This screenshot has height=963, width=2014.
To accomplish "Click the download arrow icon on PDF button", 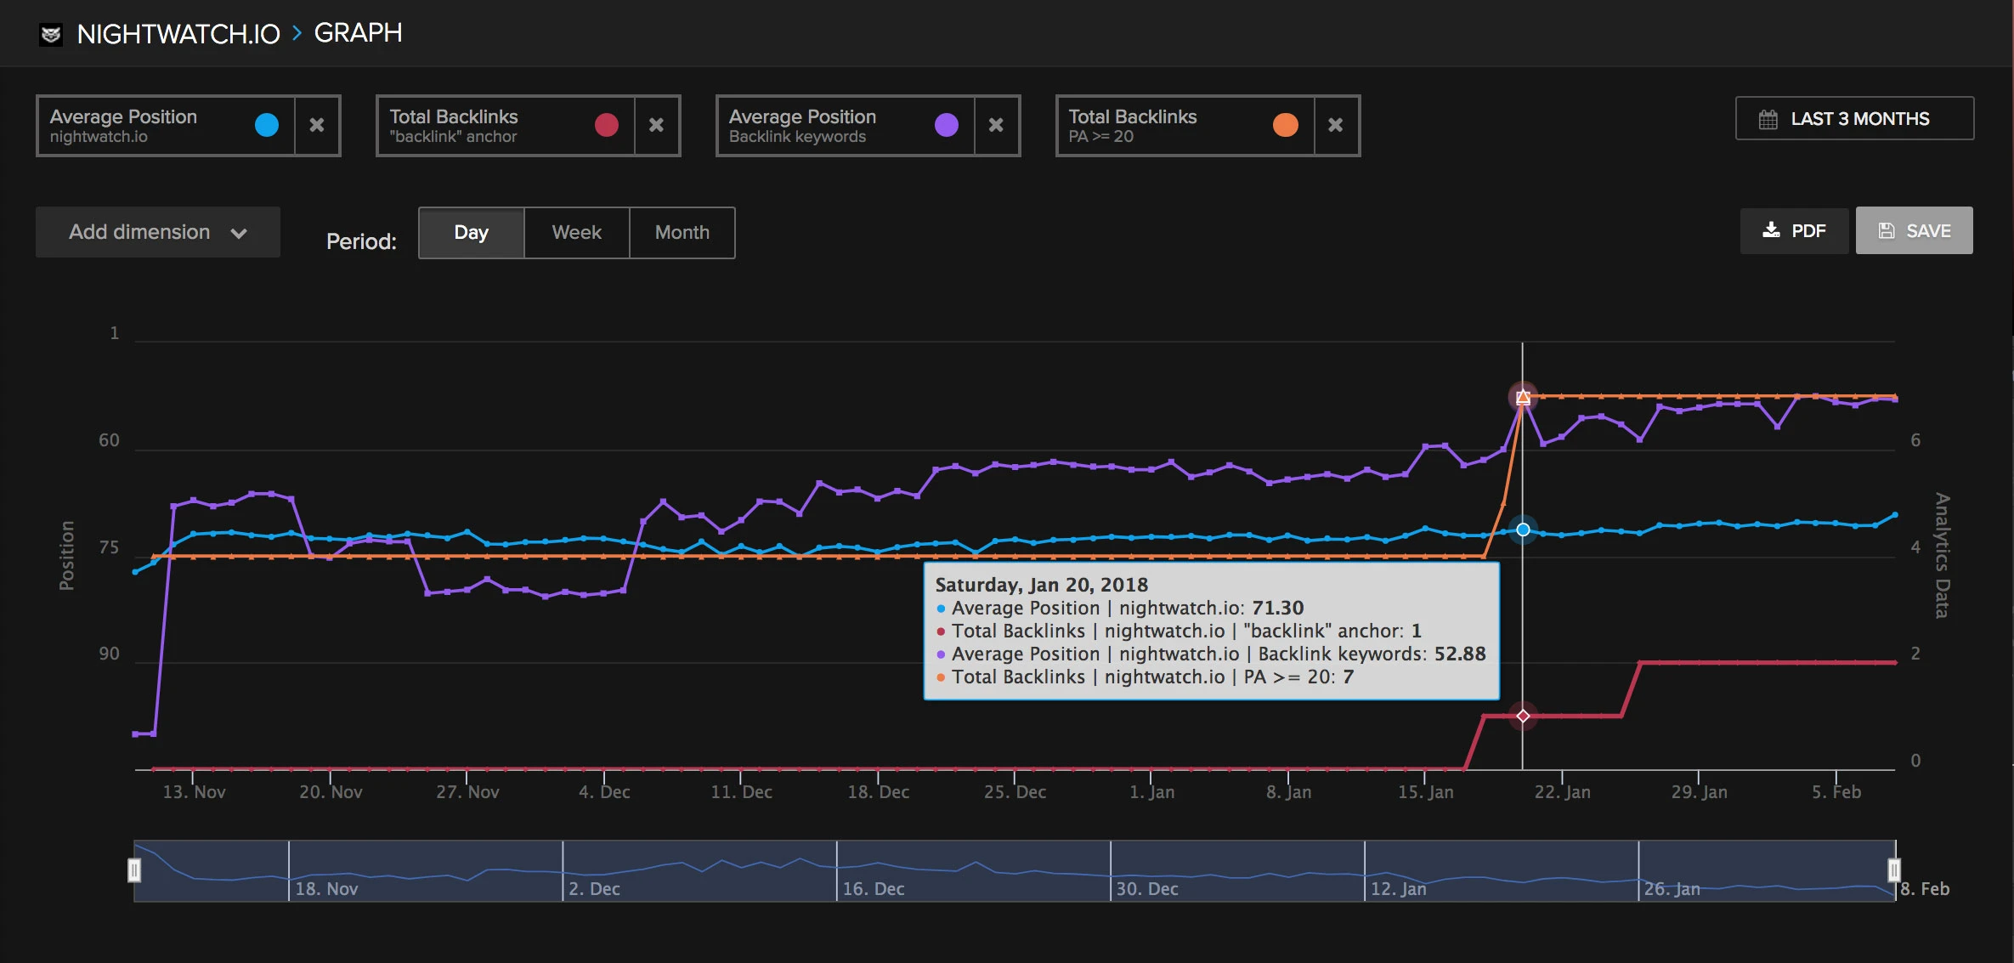I will coord(1770,230).
